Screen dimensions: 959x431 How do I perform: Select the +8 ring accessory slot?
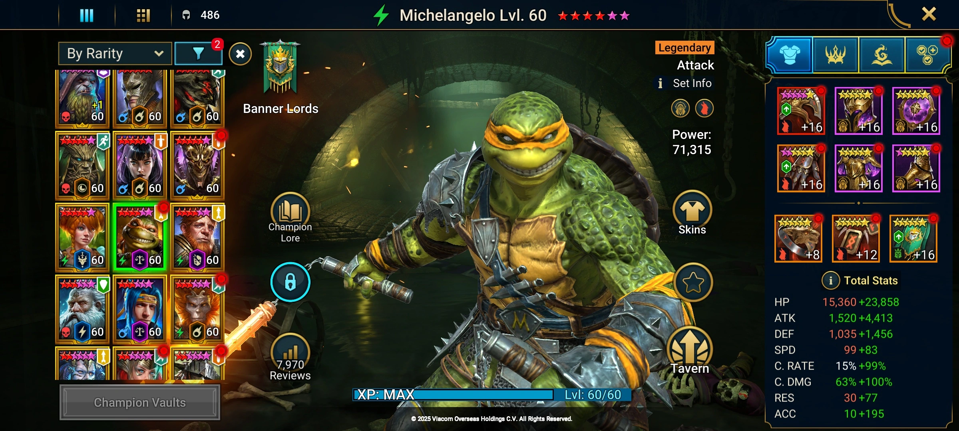798,239
